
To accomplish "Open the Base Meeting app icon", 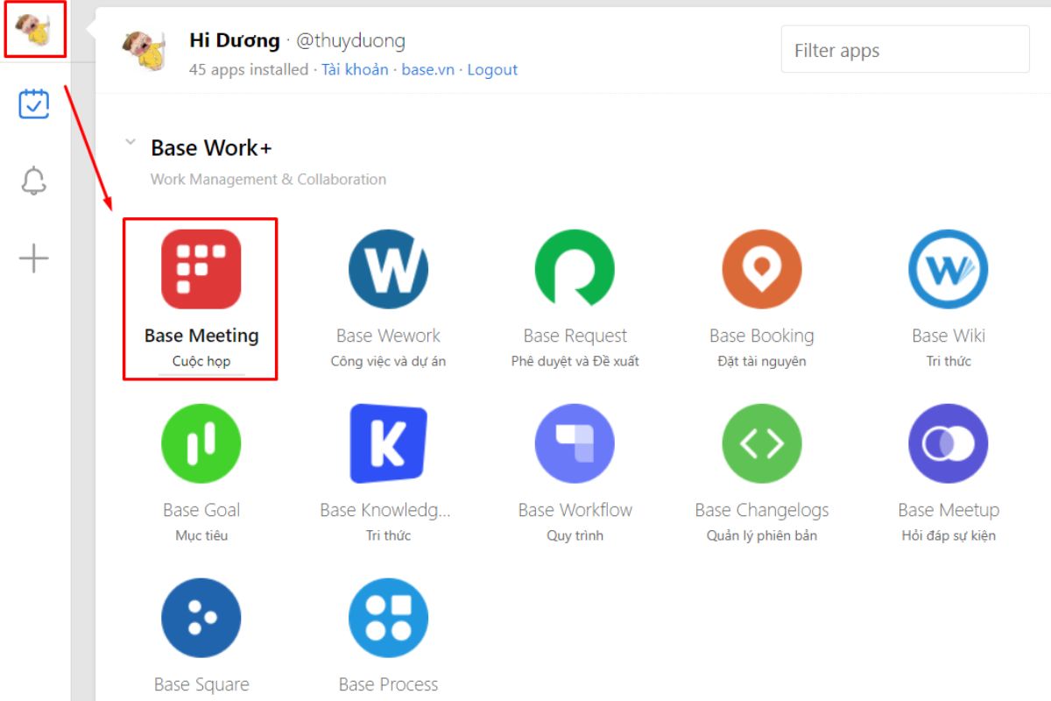I will click(201, 269).
